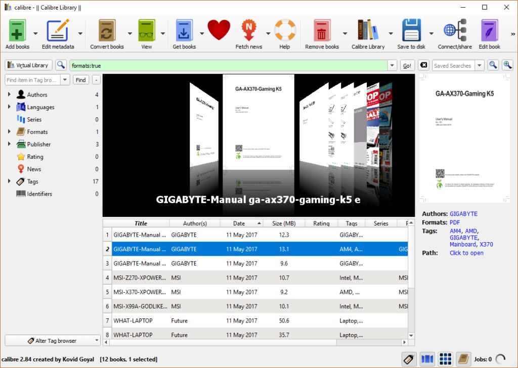This screenshot has width=518, height=368.
Task: Click the Save to disk icon
Action: coord(411,30)
